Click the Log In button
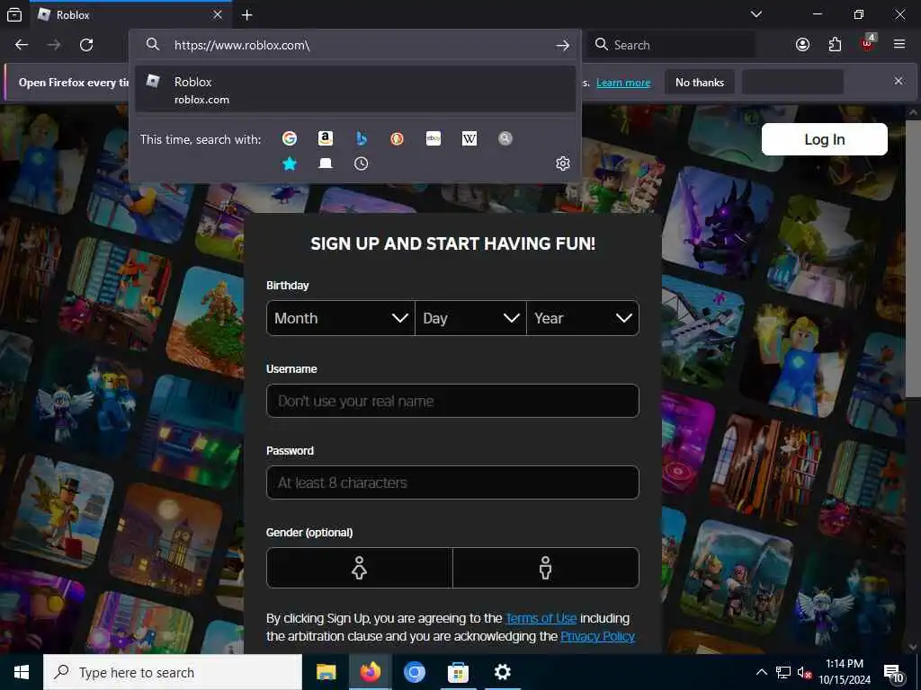The height and width of the screenshot is (690, 921). coord(824,139)
